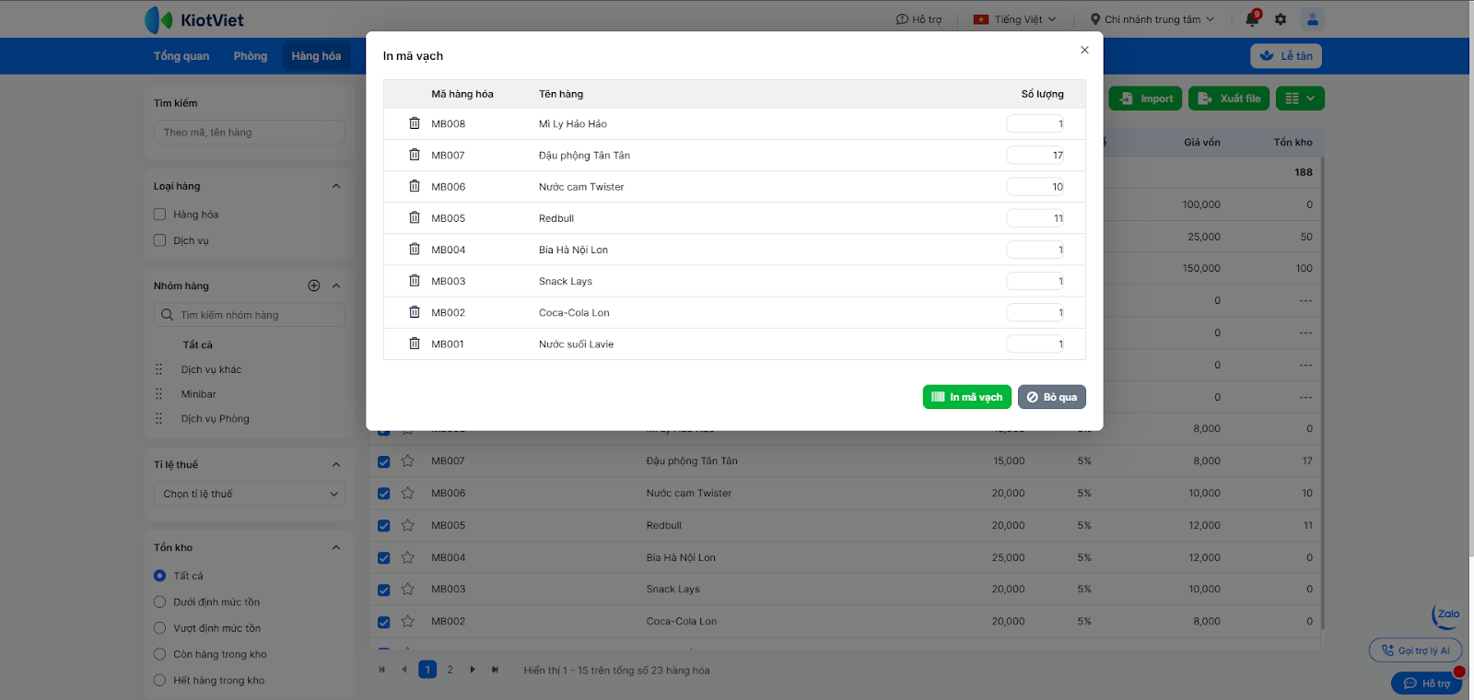Open the Zalo chat widget
Viewport: 1474px width, 700px height.
[x=1446, y=614]
